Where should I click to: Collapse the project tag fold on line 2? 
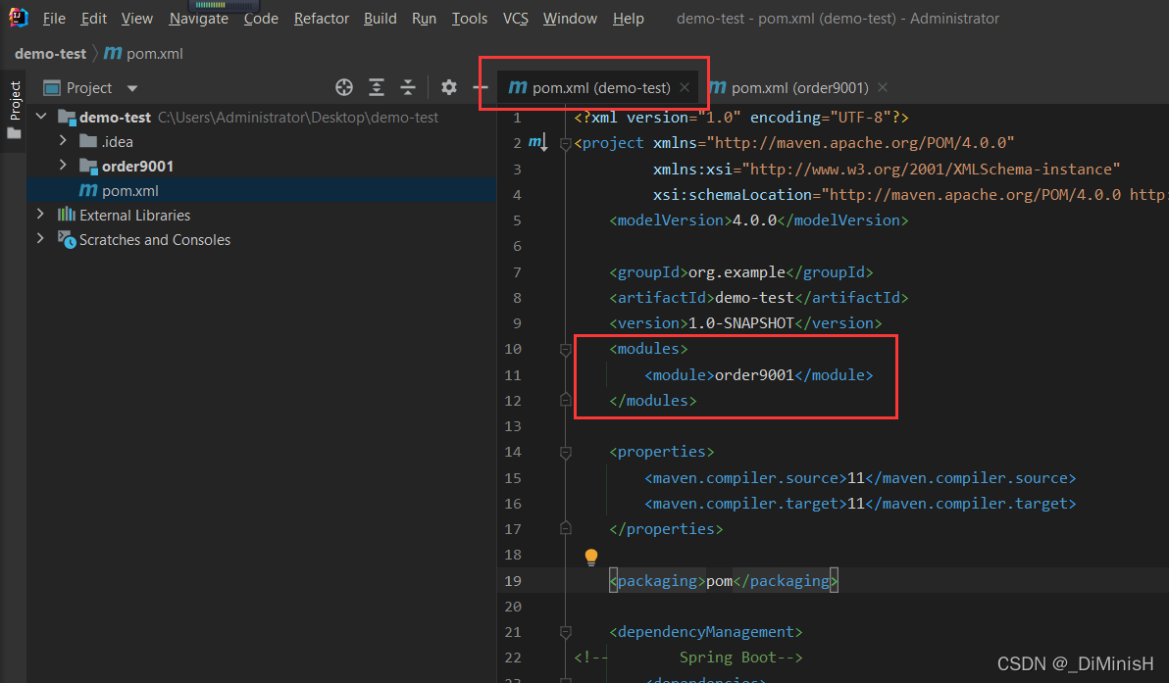click(565, 144)
